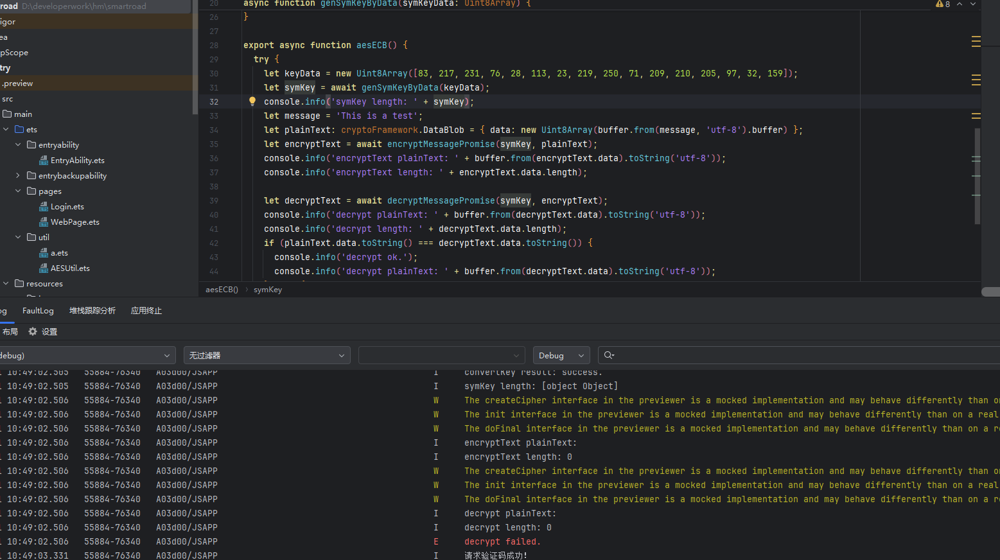1000x560 pixels.
Task: Click the resources folder icon
Action: point(19,284)
